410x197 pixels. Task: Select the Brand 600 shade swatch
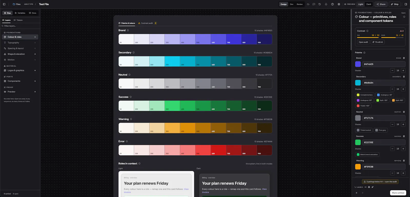(218, 39)
